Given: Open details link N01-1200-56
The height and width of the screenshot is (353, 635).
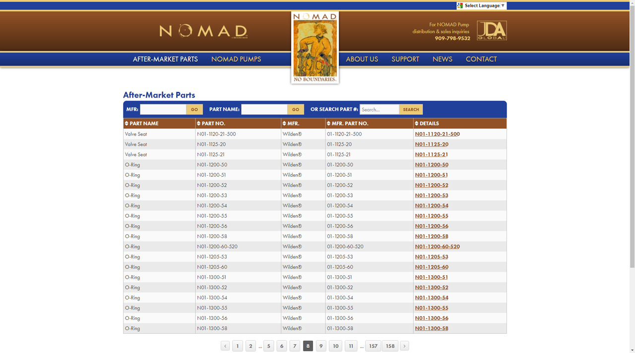Looking at the screenshot, I should pos(432,226).
